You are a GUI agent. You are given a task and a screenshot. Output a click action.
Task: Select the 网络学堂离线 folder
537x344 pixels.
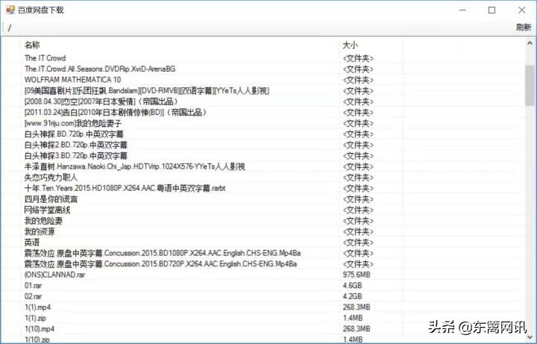point(47,210)
